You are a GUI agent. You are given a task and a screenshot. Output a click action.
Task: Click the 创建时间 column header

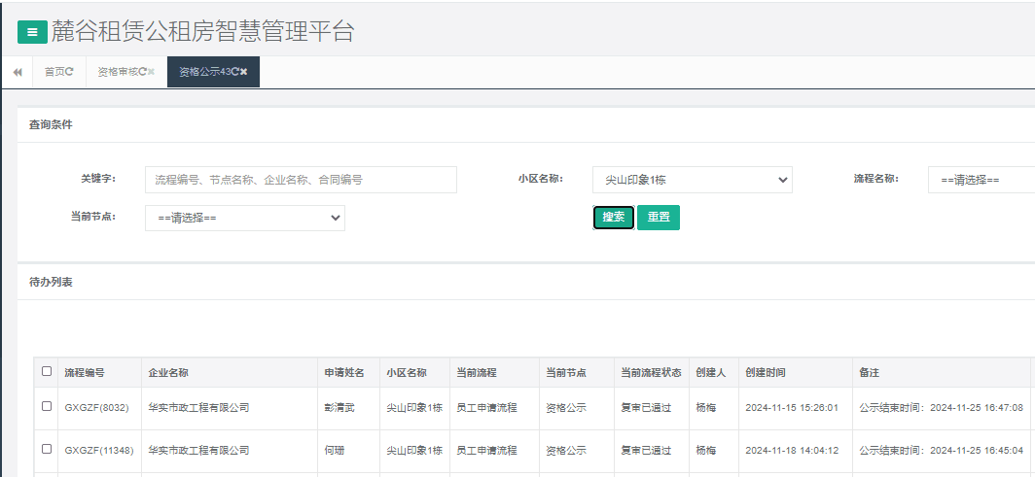766,372
